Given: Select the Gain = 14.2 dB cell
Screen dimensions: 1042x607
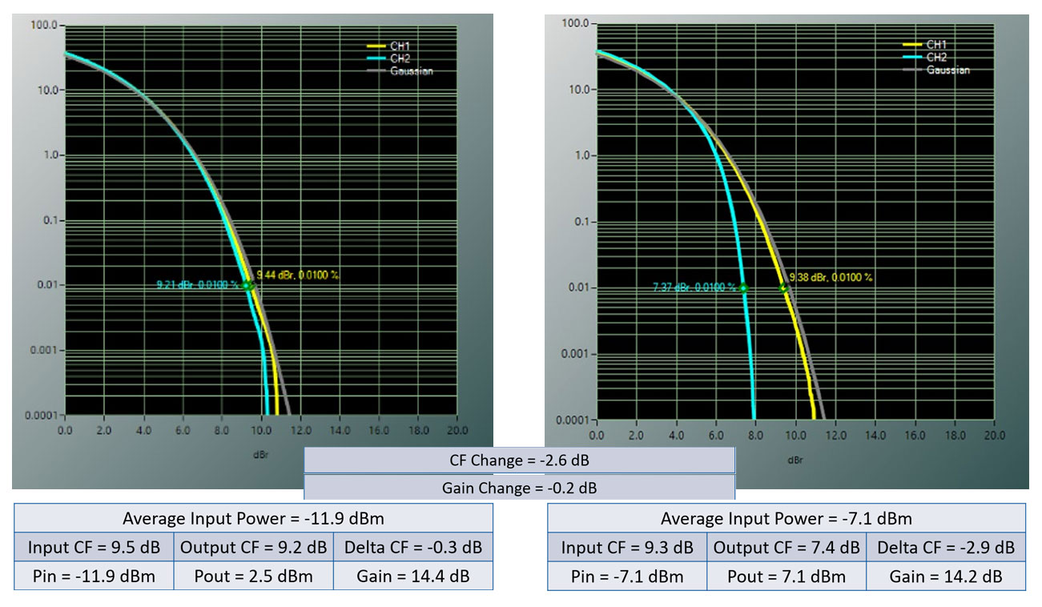Looking at the screenshot, I should [x=946, y=577].
